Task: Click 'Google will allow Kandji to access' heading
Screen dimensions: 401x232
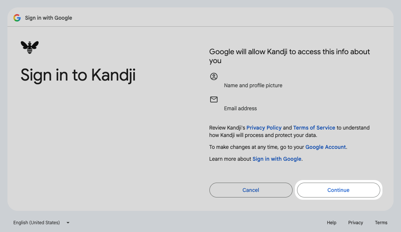Action: [290, 56]
